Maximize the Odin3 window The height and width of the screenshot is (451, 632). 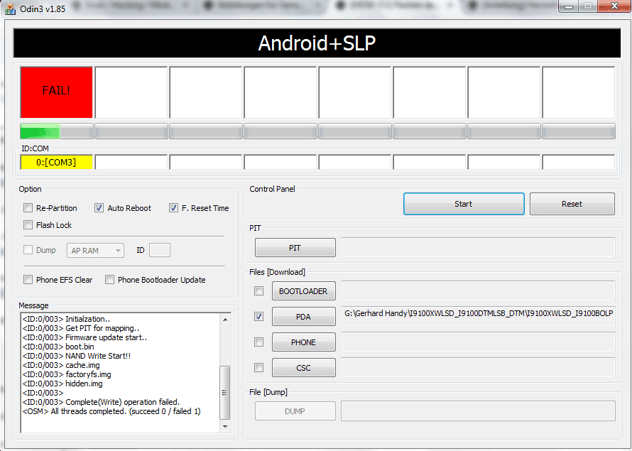point(588,6)
